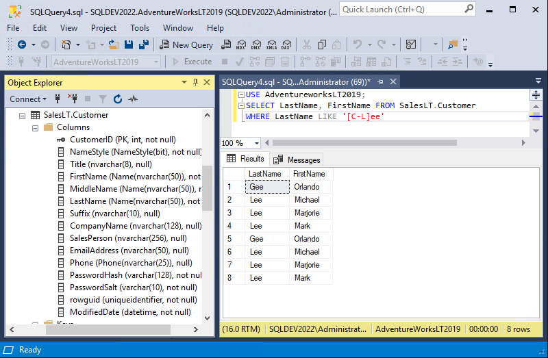
Task: Open the Object Explorer window position dropdown
Action: (184, 82)
